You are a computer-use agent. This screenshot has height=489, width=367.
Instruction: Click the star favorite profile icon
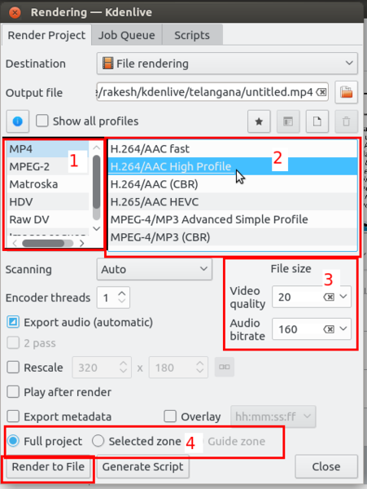point(259,121)
